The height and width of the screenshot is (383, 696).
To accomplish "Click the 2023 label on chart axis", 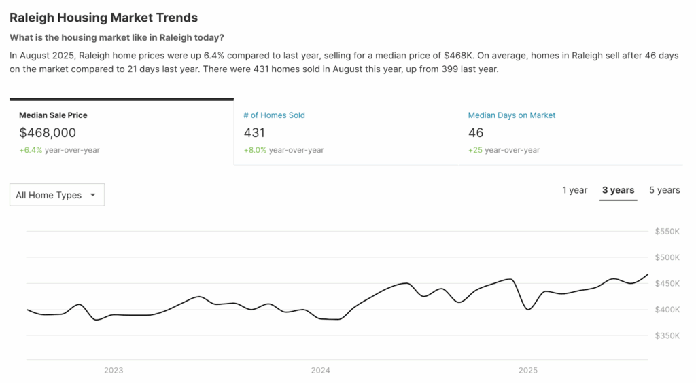I will pyautogui.click(x=114, y=371).
